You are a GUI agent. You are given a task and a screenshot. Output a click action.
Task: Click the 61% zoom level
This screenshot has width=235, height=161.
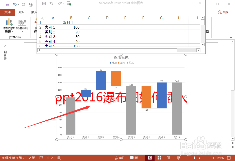click(220, 158)
